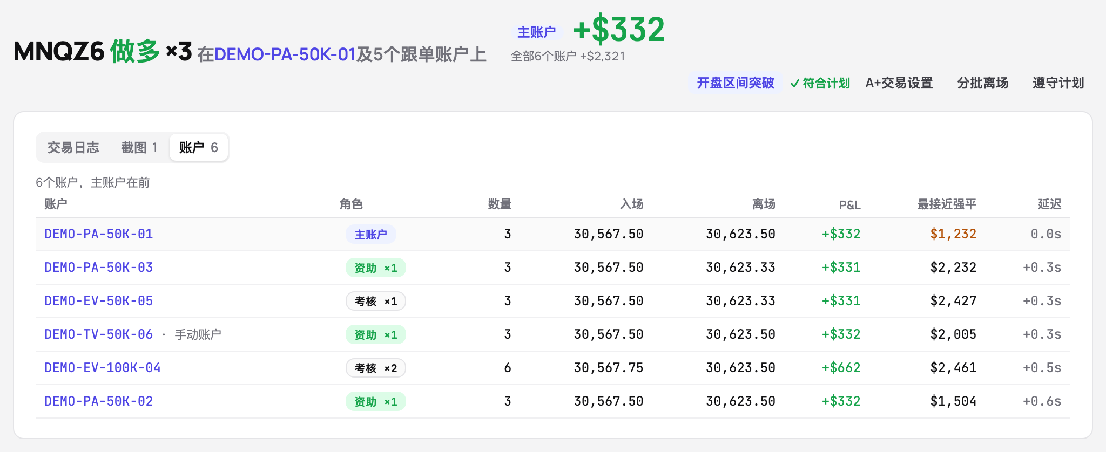Screen dimensions: 1106x452
Task: Open account DEMO-TV-50K-06
Action: (x=99, y=334)
